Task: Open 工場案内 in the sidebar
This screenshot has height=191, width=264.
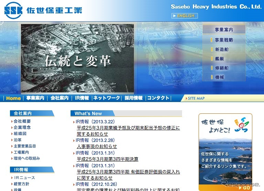Action: pyautogui.click(x=21, y=152)
